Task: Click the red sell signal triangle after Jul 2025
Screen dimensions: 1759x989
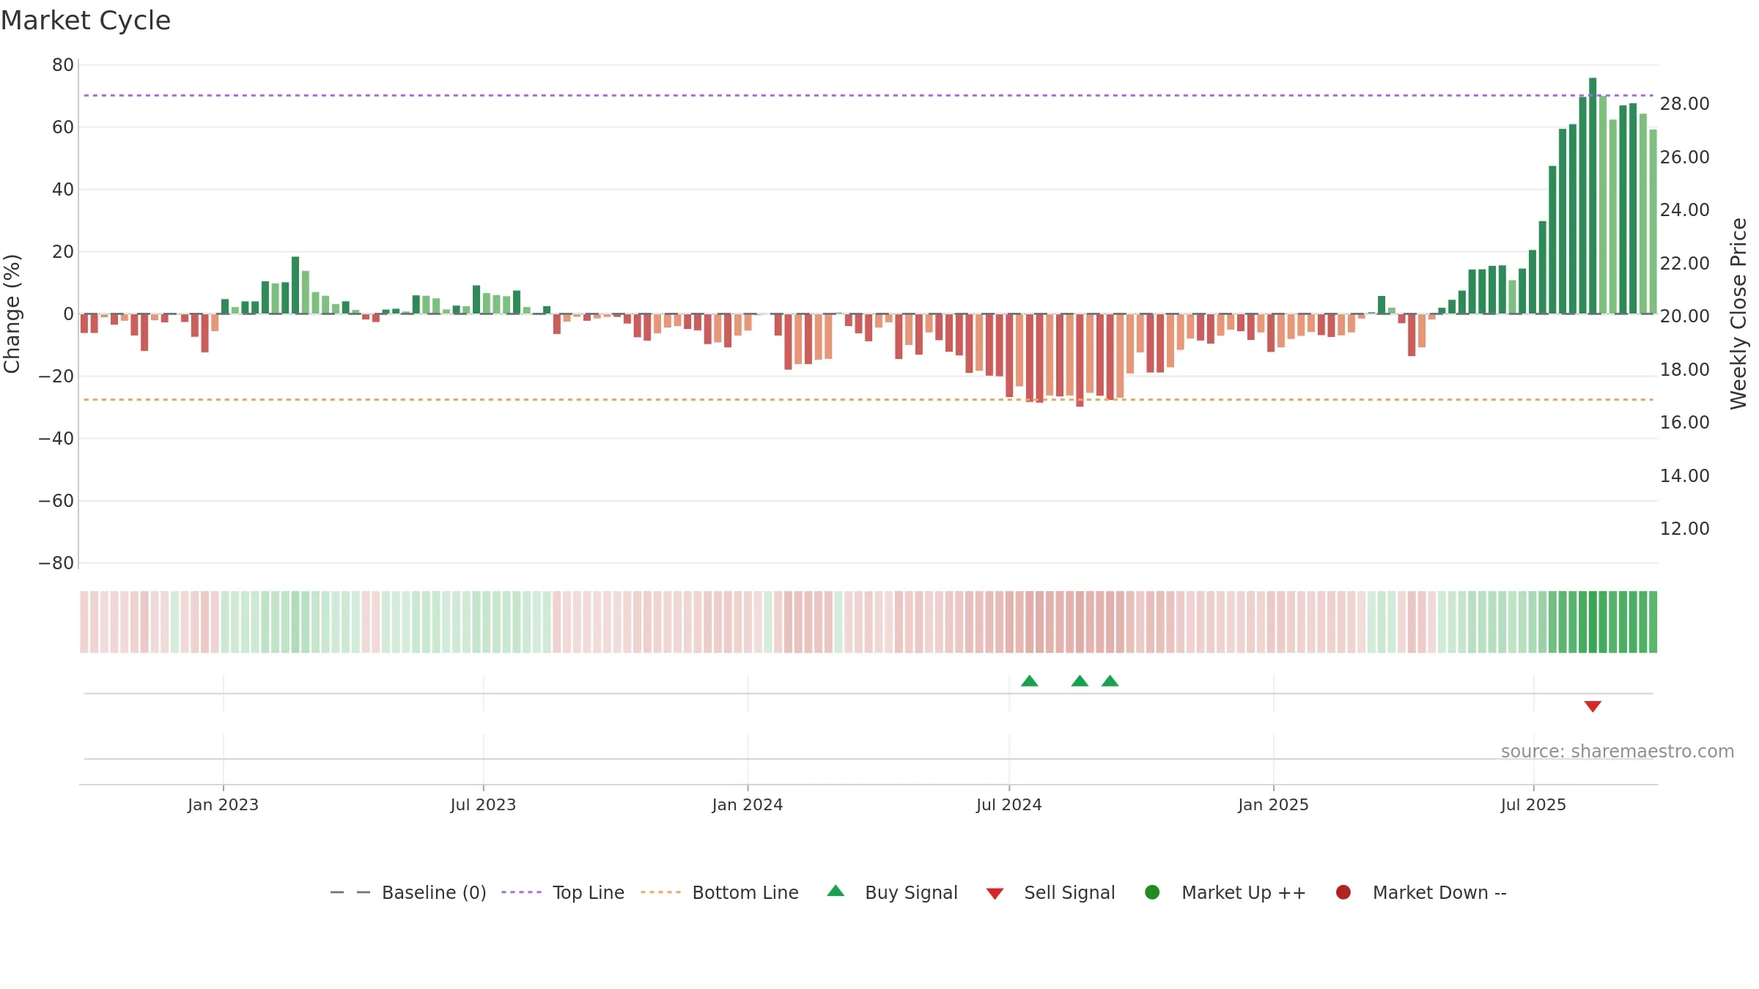Action: [1593, 706]
